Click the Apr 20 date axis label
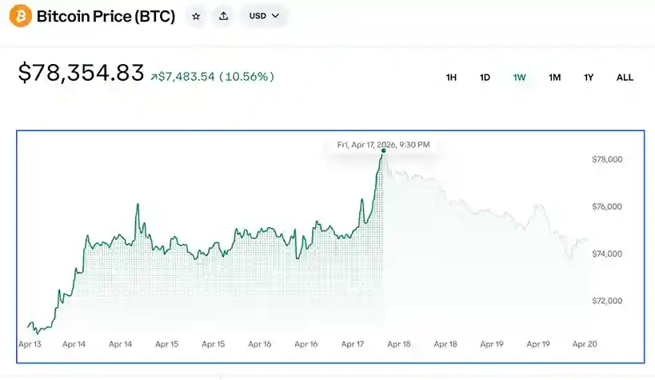The width and height of the screenshot is (655, 380). [x=585, y=344]
